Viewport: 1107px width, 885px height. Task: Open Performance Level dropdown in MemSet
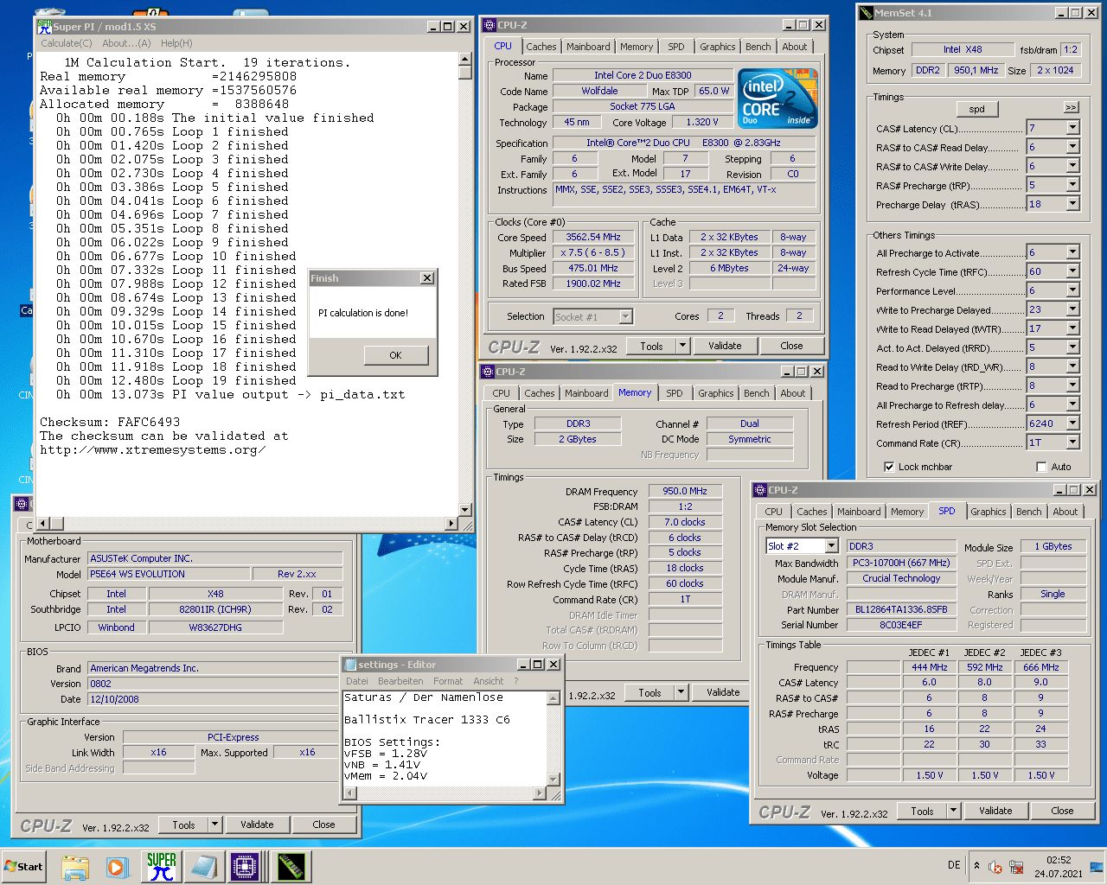(x=1072, y=290)
